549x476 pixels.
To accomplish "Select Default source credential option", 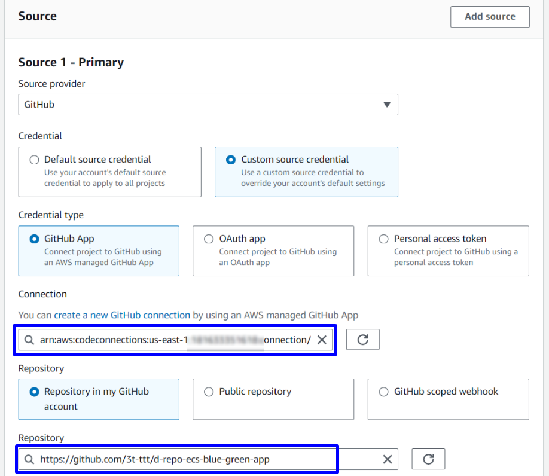I will (35, 160).
